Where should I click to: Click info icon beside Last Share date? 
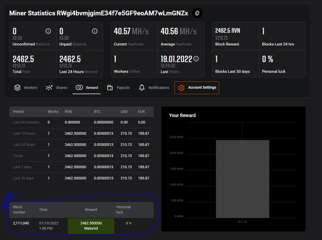[x=196, y=58]
